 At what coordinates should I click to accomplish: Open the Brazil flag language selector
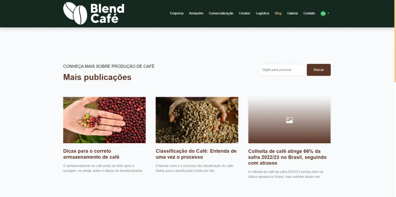coord(323,14)
